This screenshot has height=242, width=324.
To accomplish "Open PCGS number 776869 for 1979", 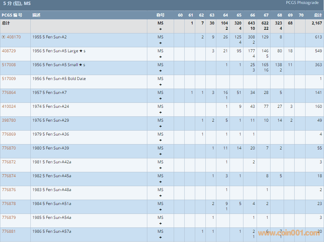I will pos(9,134).
